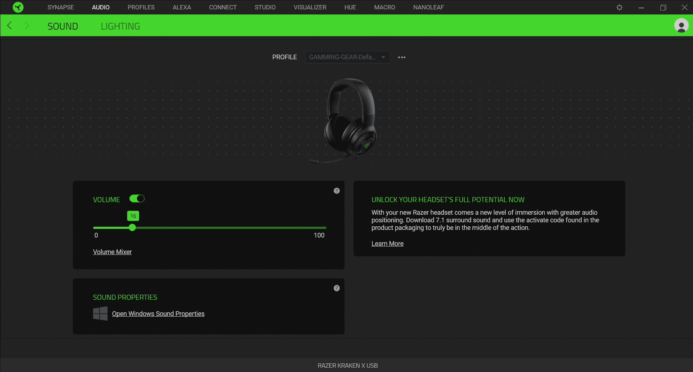
Task: Open the NANOLEAF tab
Action: (429, 7)
